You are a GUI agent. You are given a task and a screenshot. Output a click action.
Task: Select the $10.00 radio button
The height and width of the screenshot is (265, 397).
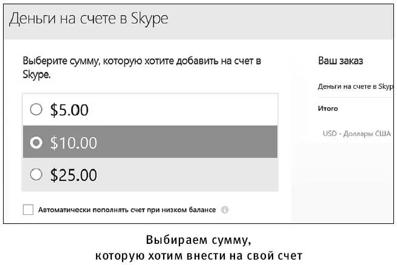(x=36, y=142)
